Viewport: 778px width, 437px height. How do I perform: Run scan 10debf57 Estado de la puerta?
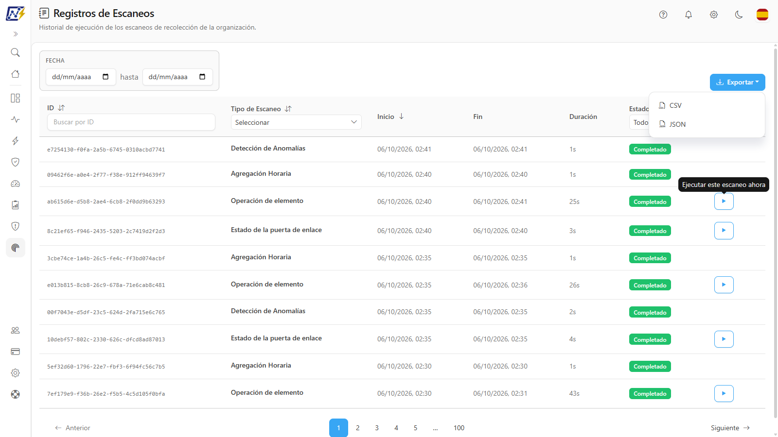[724, 339]
